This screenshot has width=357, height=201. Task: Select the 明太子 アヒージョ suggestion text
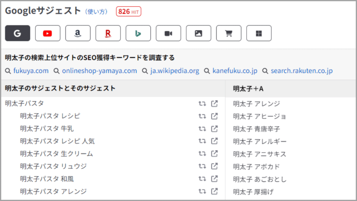(258, 116)
